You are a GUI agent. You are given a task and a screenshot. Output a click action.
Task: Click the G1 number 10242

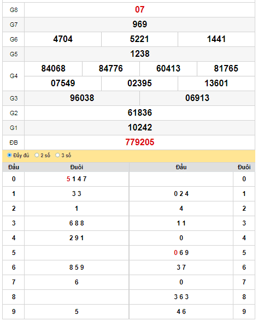pyautogui.click(x=140, y=128)
